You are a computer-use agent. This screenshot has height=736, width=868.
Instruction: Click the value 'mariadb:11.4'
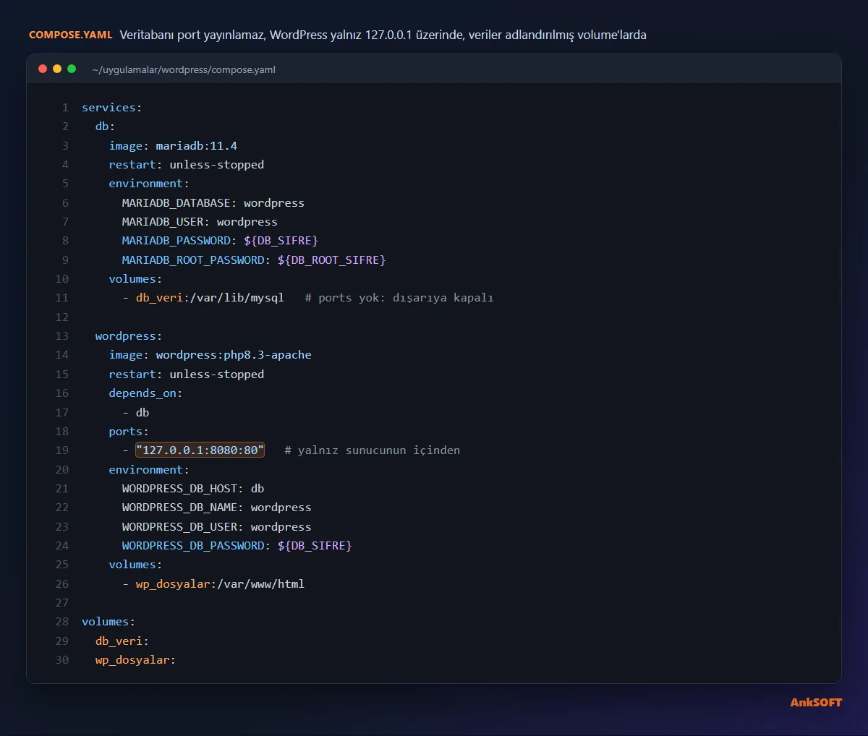point(197,146)
